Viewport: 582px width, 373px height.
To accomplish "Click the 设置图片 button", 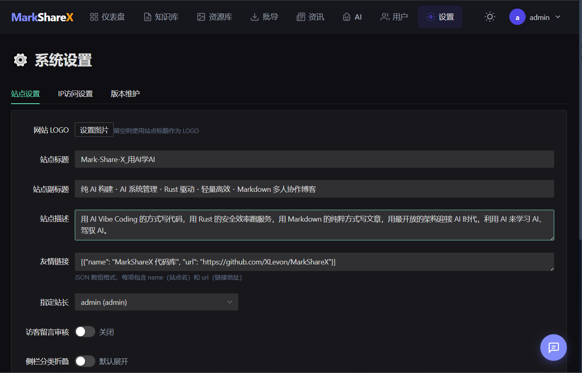I will click(94, 130).
